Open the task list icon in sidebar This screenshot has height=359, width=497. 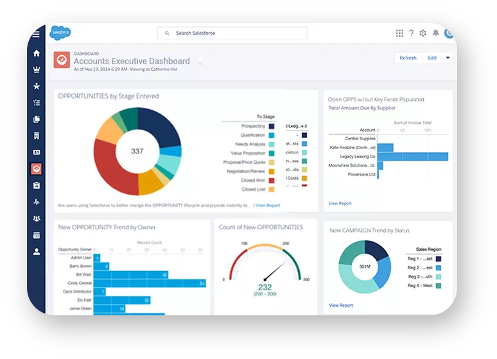click(37, 103)
